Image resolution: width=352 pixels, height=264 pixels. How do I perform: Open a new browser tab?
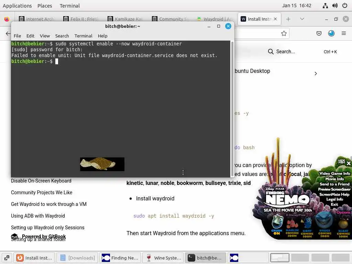pos(288,19)
